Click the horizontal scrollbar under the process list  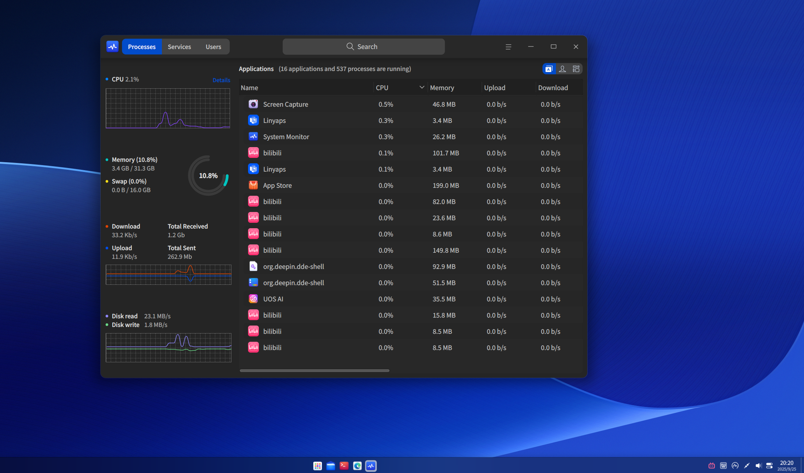tap(314, 370)
